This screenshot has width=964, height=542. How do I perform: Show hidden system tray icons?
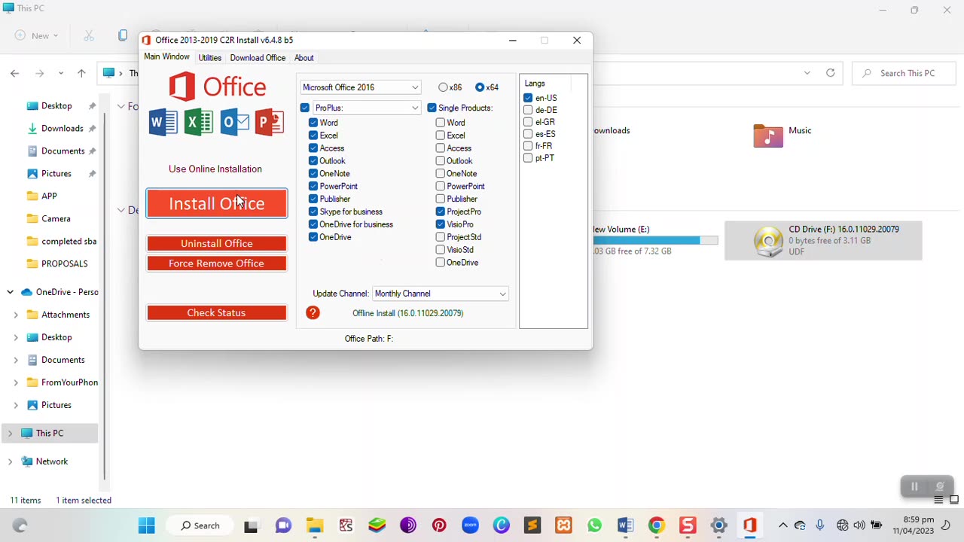[x=782, y=525]
